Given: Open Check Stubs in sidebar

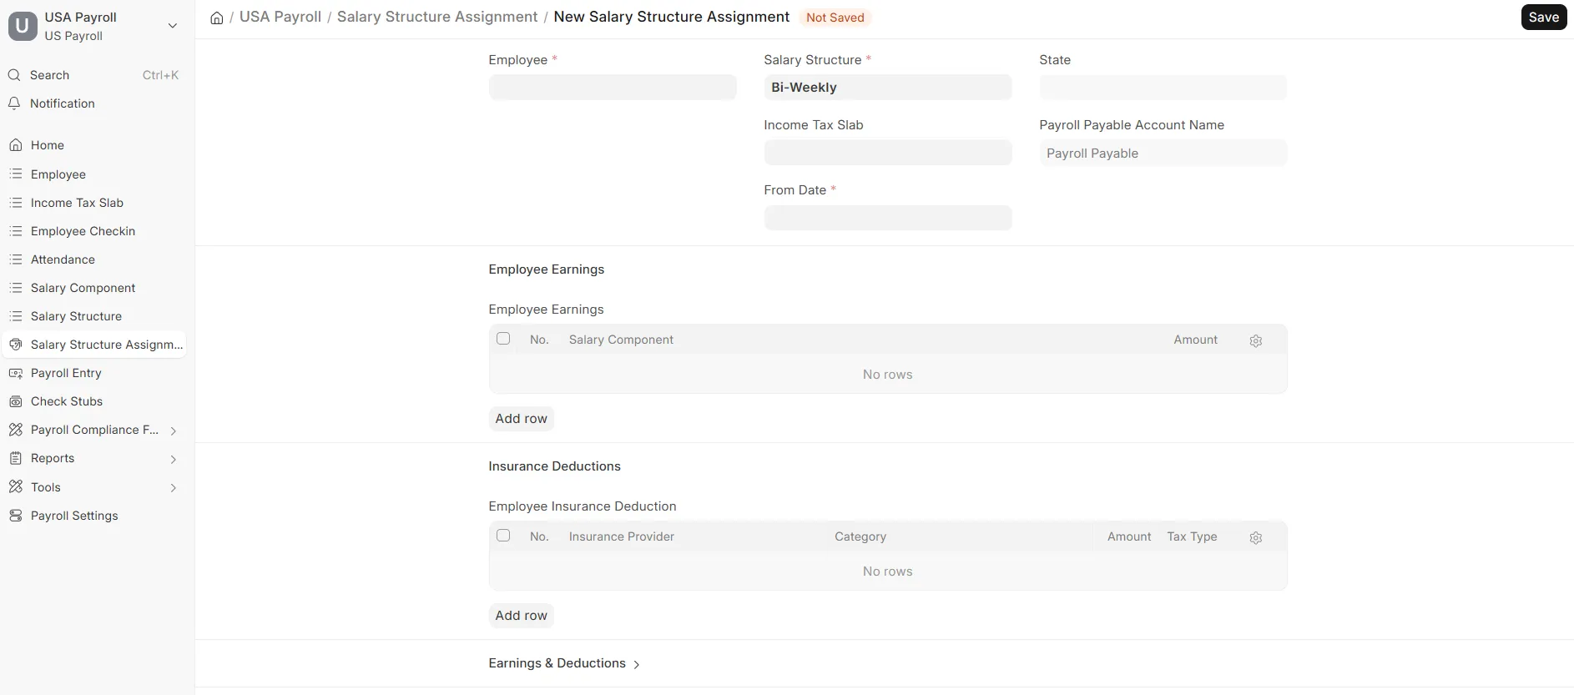Looking at the screenshot, I should [94, 401].
